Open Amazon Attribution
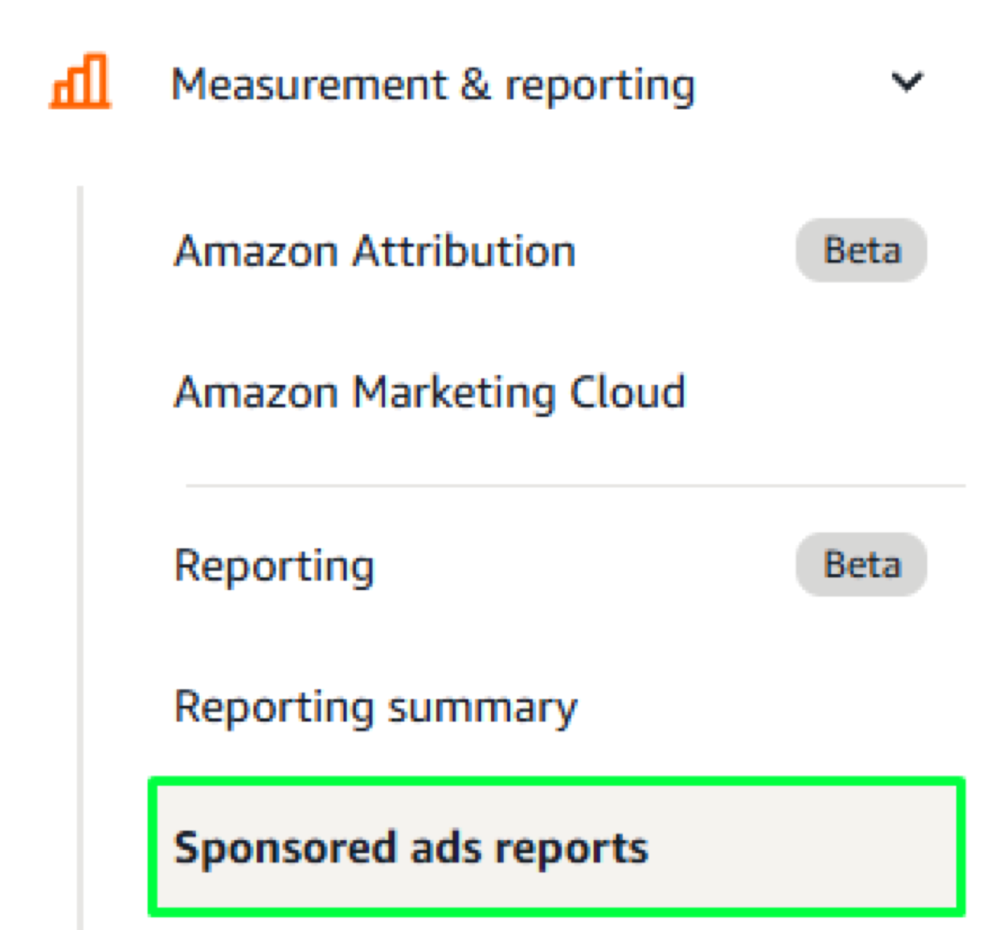Viewport: 998px width, 930px height. [374, 252]
